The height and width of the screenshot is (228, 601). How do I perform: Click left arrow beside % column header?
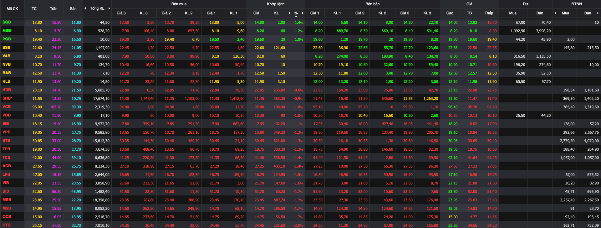click(289, 13)
